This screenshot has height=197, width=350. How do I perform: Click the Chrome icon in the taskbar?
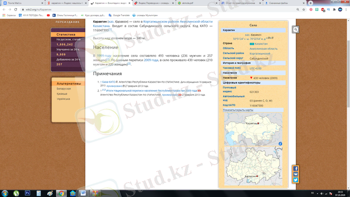(62, 193)
